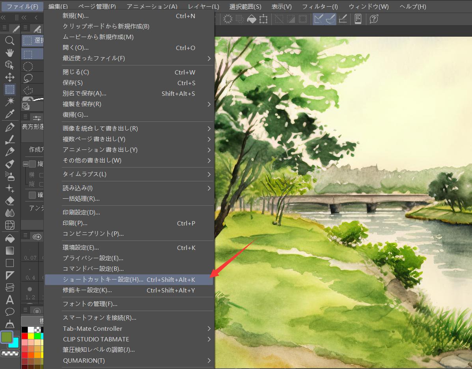Select the Blend tool

click(x=9, y=213)
